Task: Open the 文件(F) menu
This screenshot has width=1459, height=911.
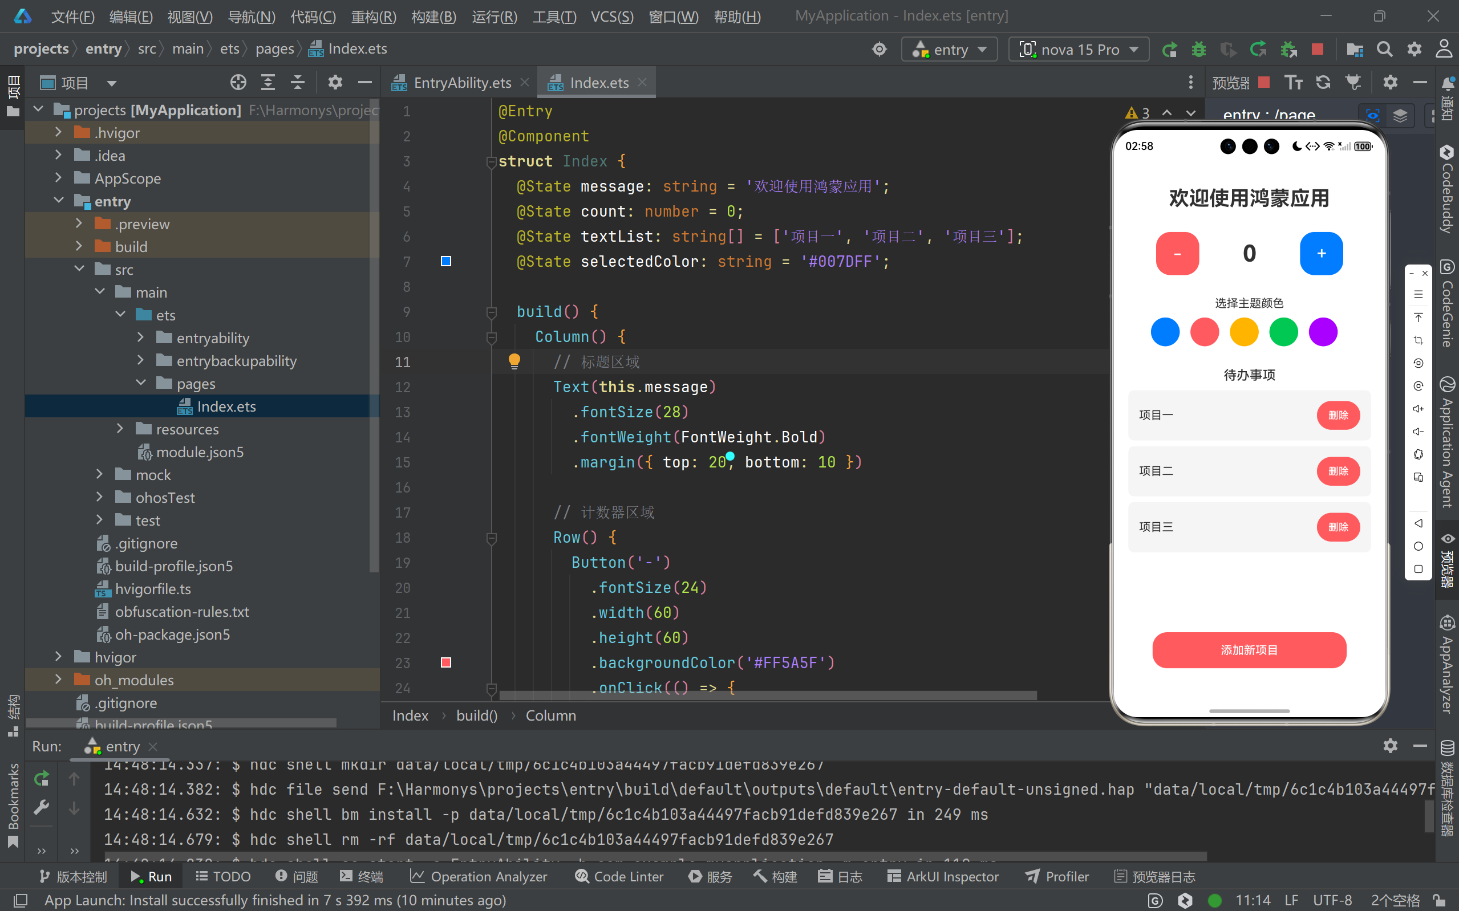Action: point(73,17)
